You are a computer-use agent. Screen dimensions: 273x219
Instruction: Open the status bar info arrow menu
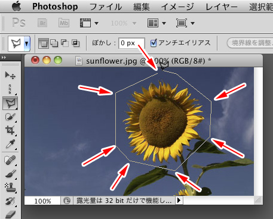click(179, 201)
